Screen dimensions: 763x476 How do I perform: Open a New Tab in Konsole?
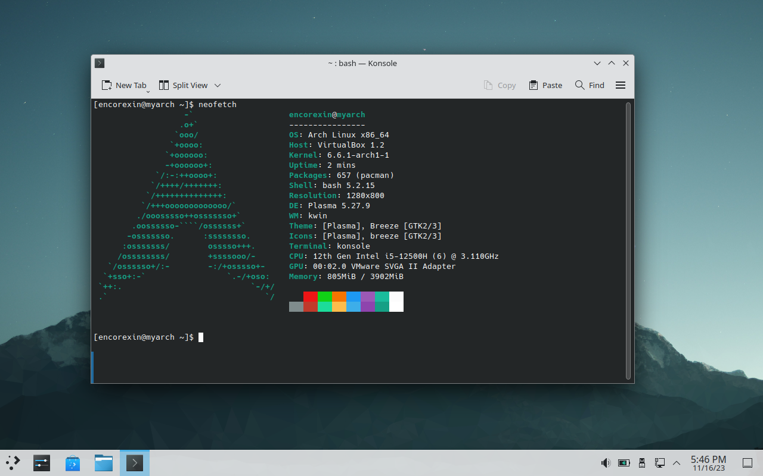click(123, 85)
